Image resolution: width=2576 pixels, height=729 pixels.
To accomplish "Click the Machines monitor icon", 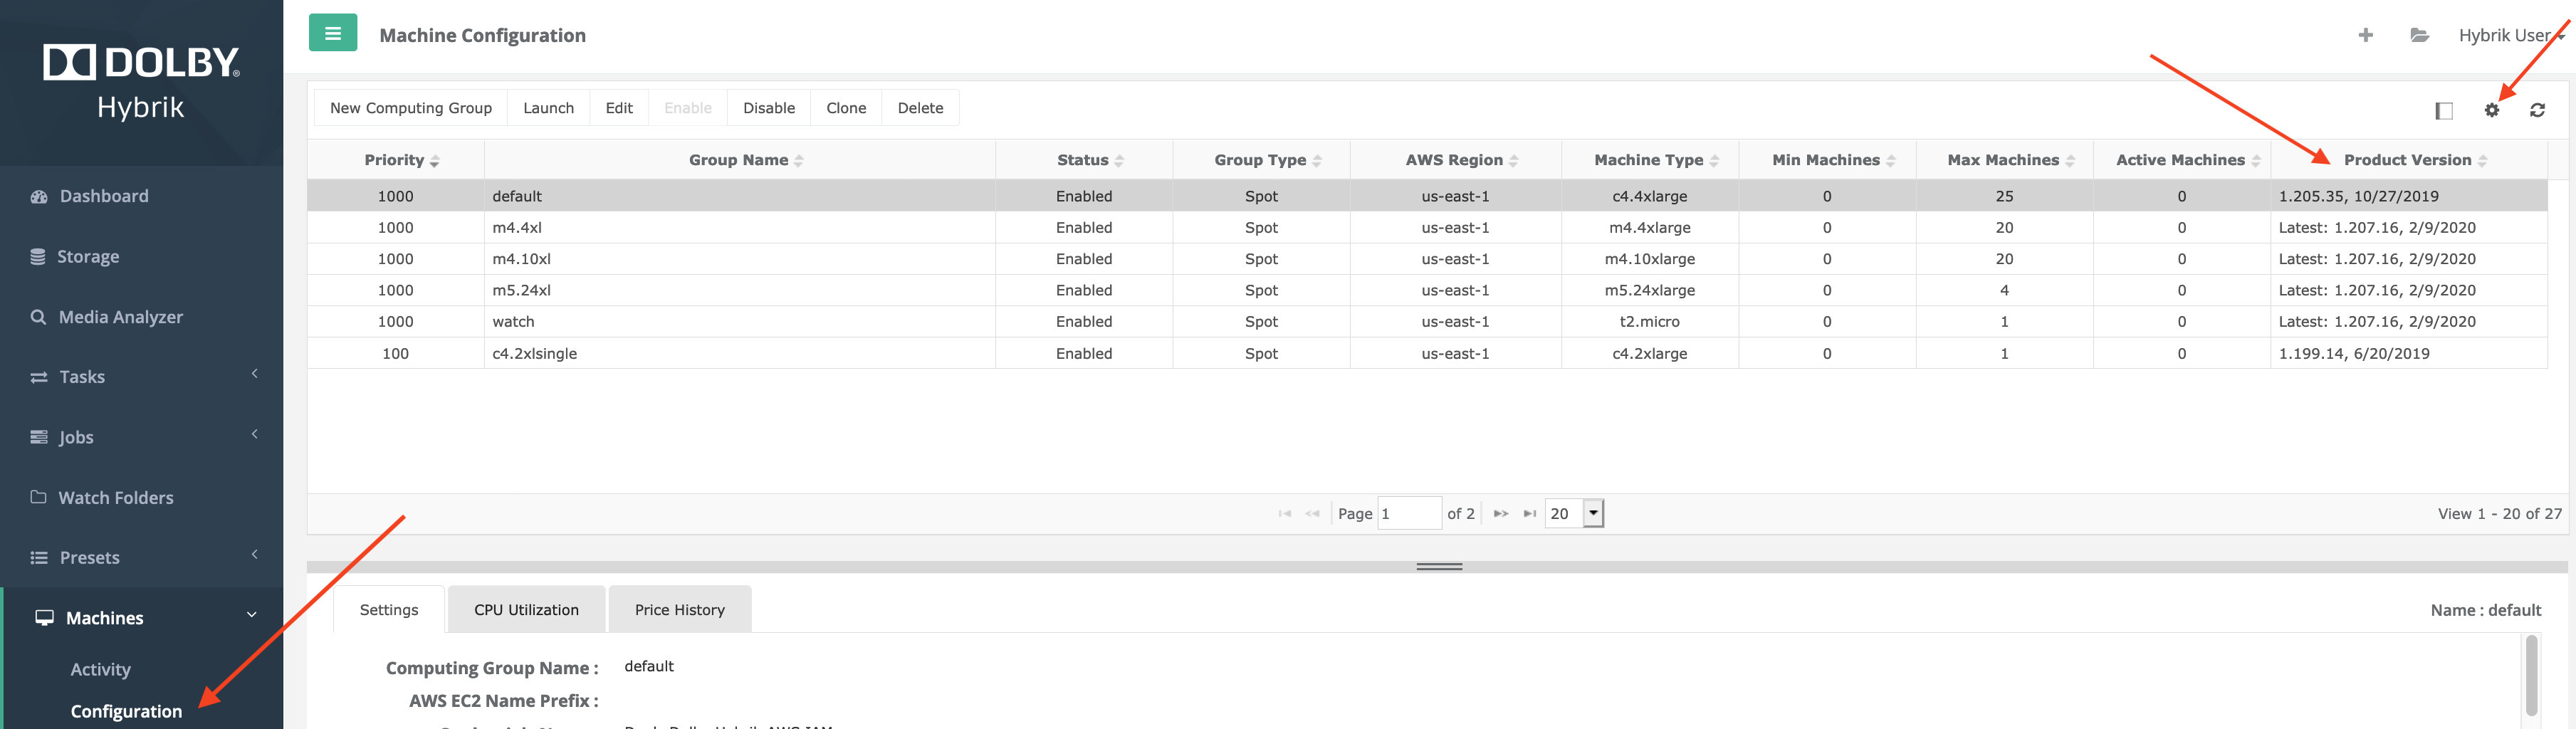I will (x=45, y=618).
